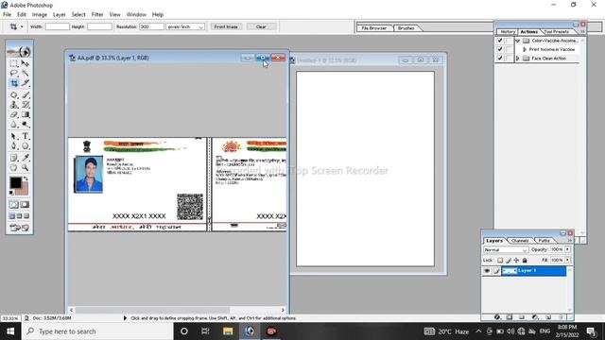The height and width of the screenshot is (340, 605).
Task: Open the Image menu
Action: [40, 14]
